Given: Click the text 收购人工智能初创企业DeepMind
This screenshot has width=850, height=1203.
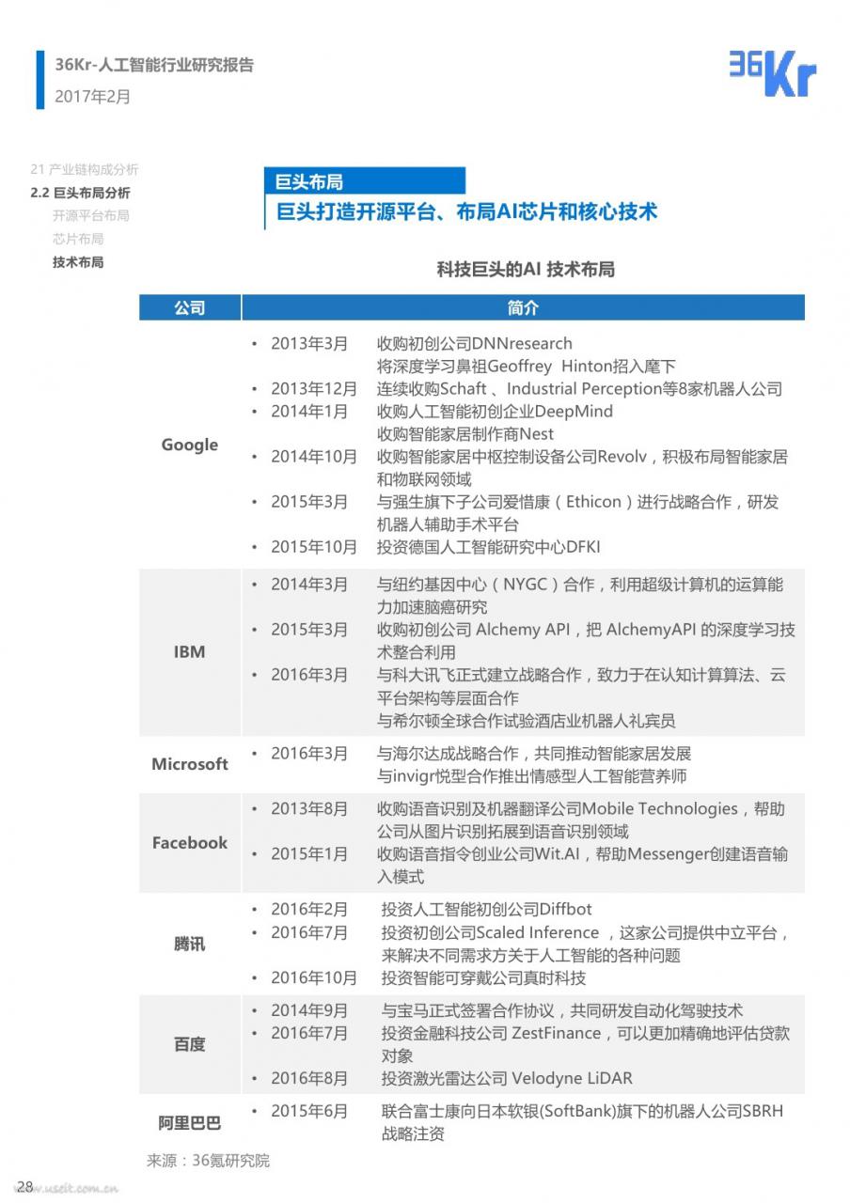Looking at the screenshot, I should pos(495,411).
